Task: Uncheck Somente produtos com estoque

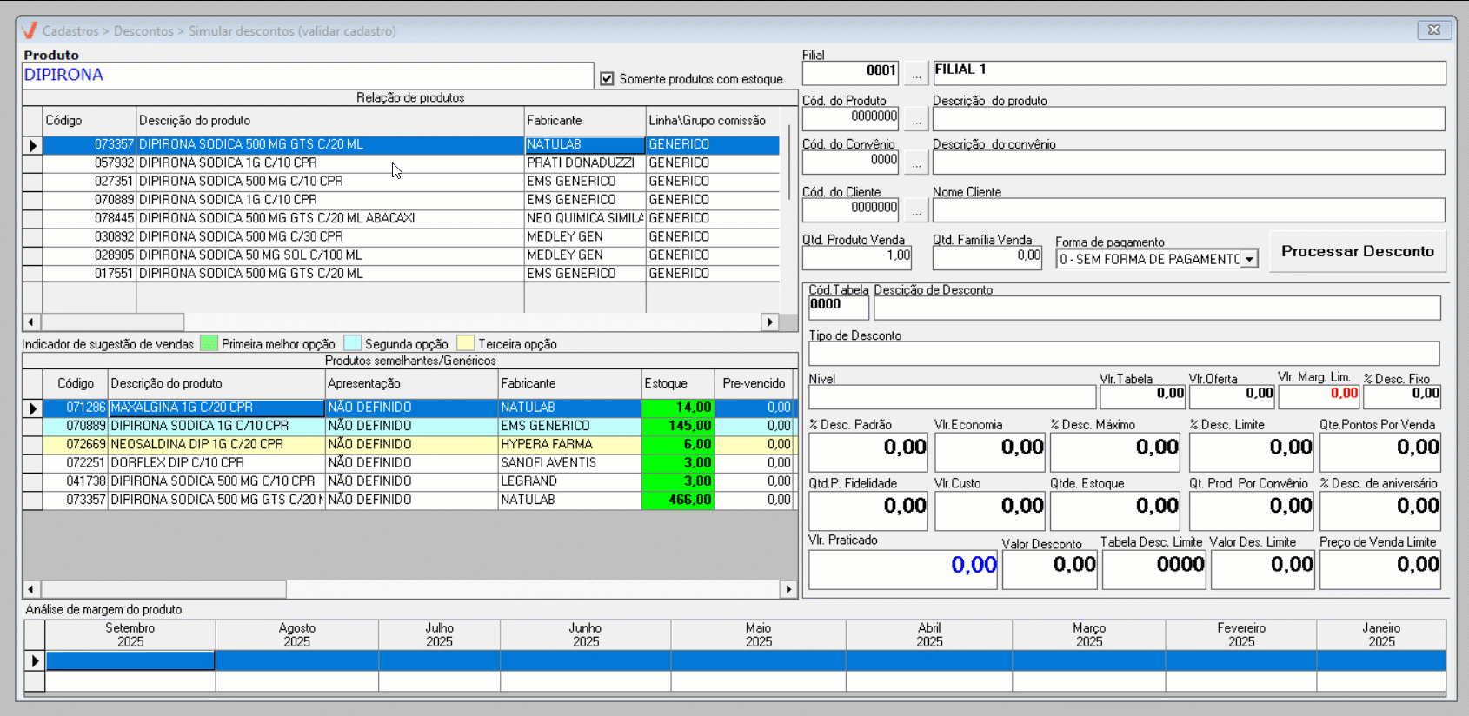Action: (x=607, y=79)
